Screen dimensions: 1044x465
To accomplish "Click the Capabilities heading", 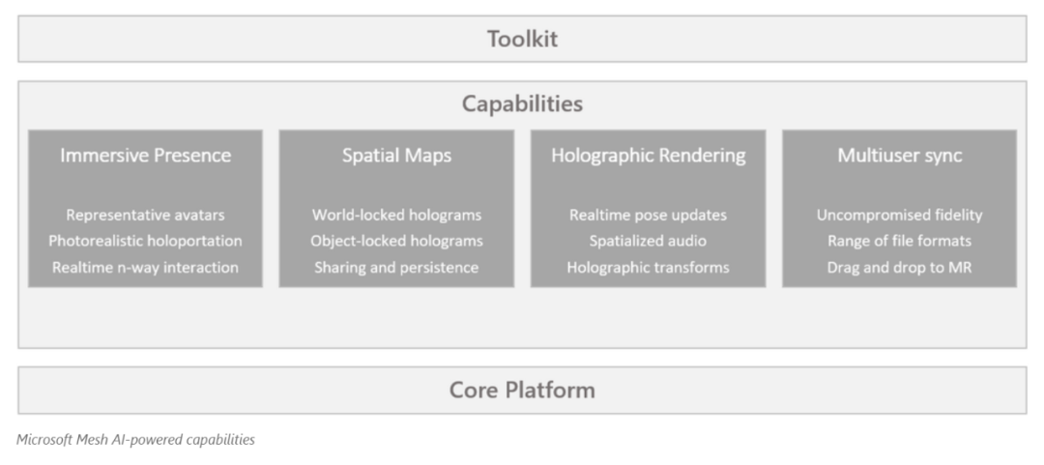I will [x=522, y=104].
